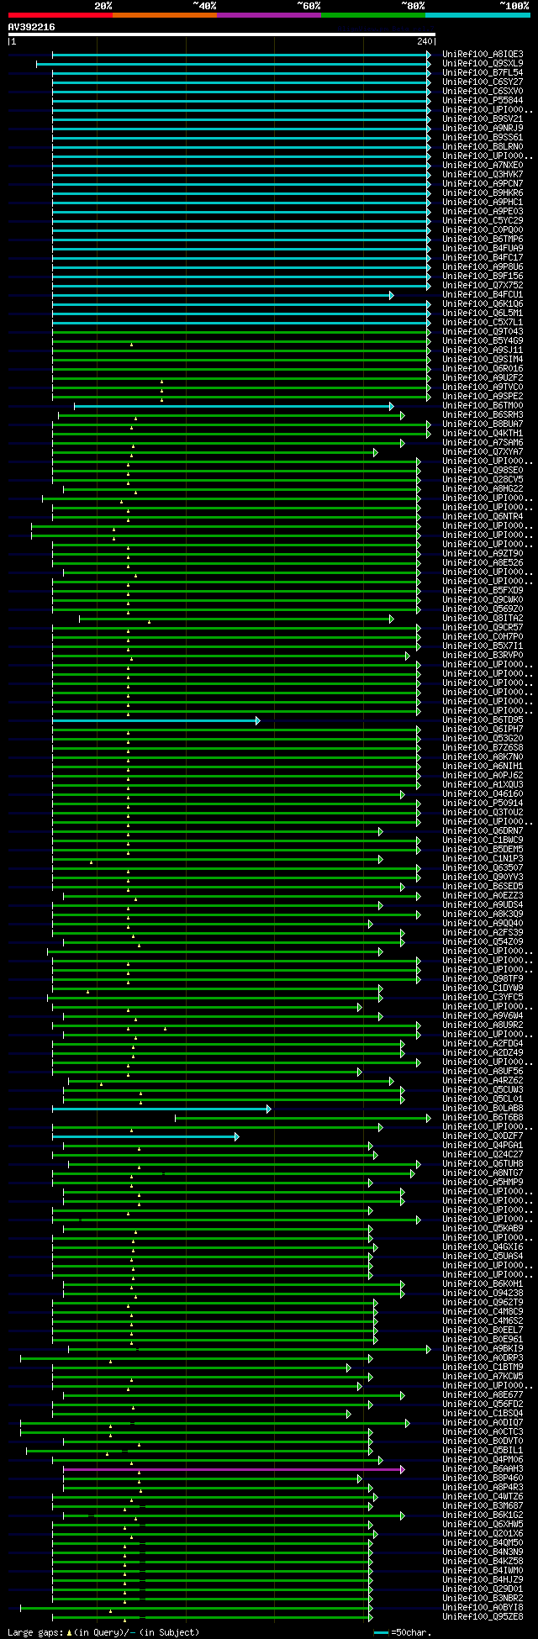Select the UniRef100_Q53G20 label
Screen dimensions: 538x1639
483,738
